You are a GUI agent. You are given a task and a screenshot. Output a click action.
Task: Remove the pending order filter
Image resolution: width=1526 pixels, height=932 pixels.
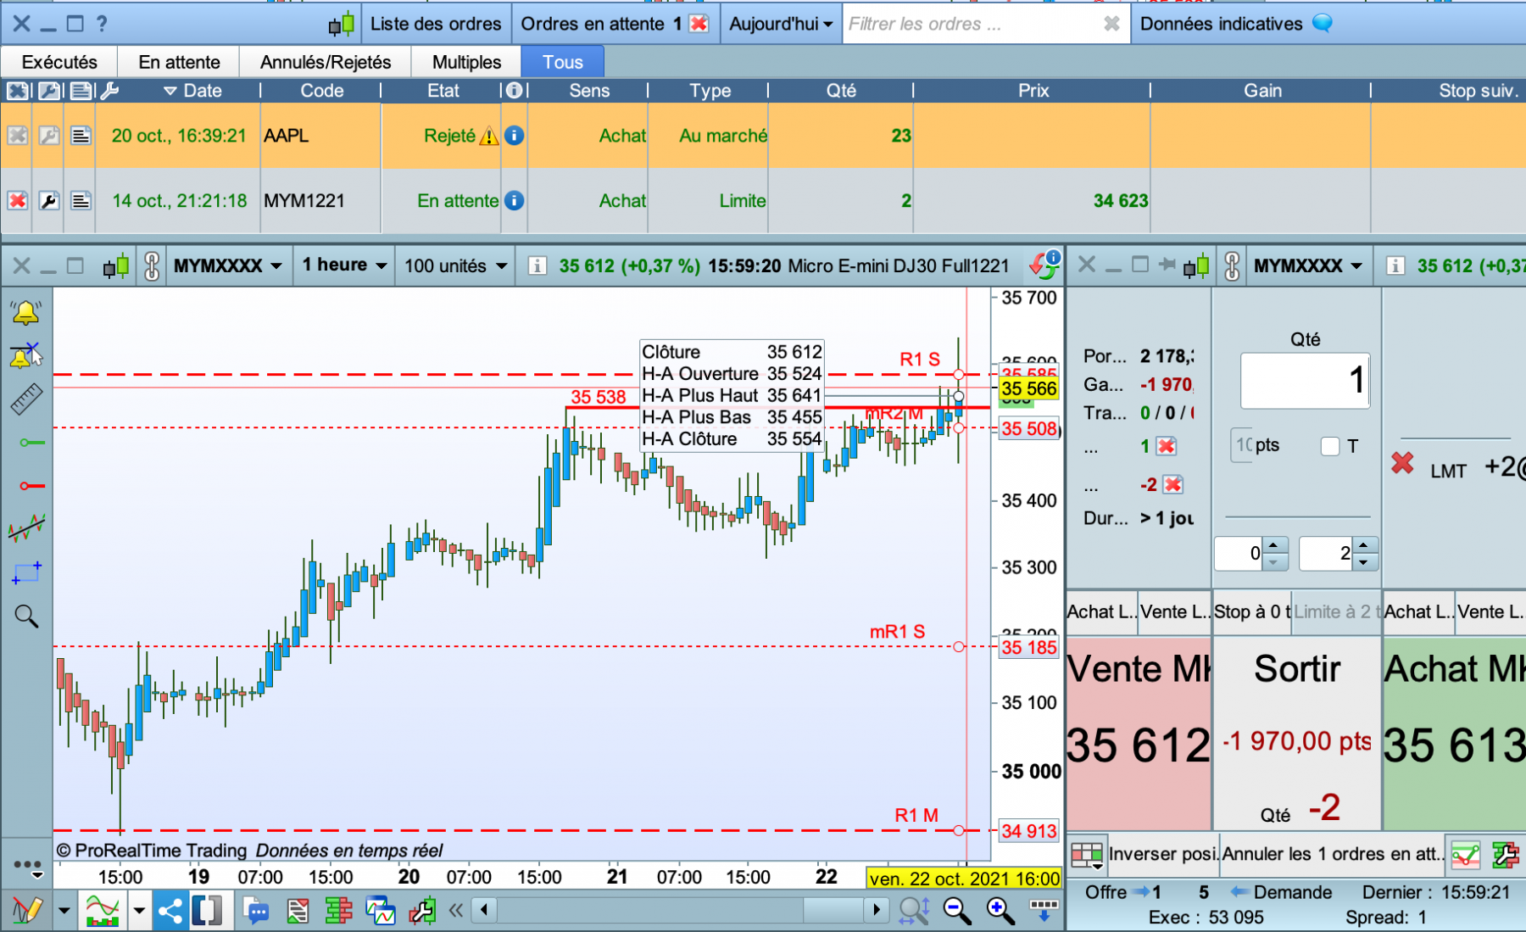tap(699, 24)
